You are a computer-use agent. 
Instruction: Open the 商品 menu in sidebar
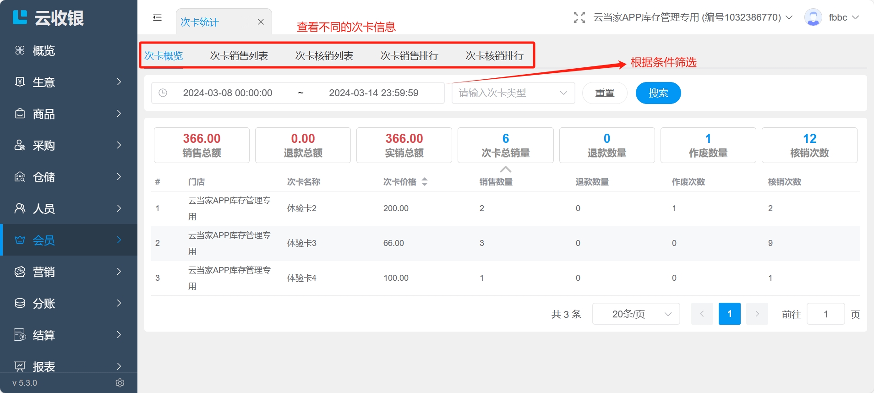[x=69, y=114]
